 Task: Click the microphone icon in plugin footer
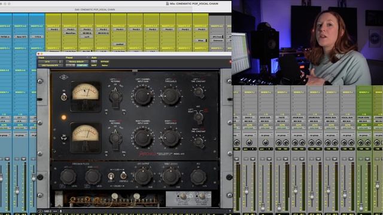[61, 211]
